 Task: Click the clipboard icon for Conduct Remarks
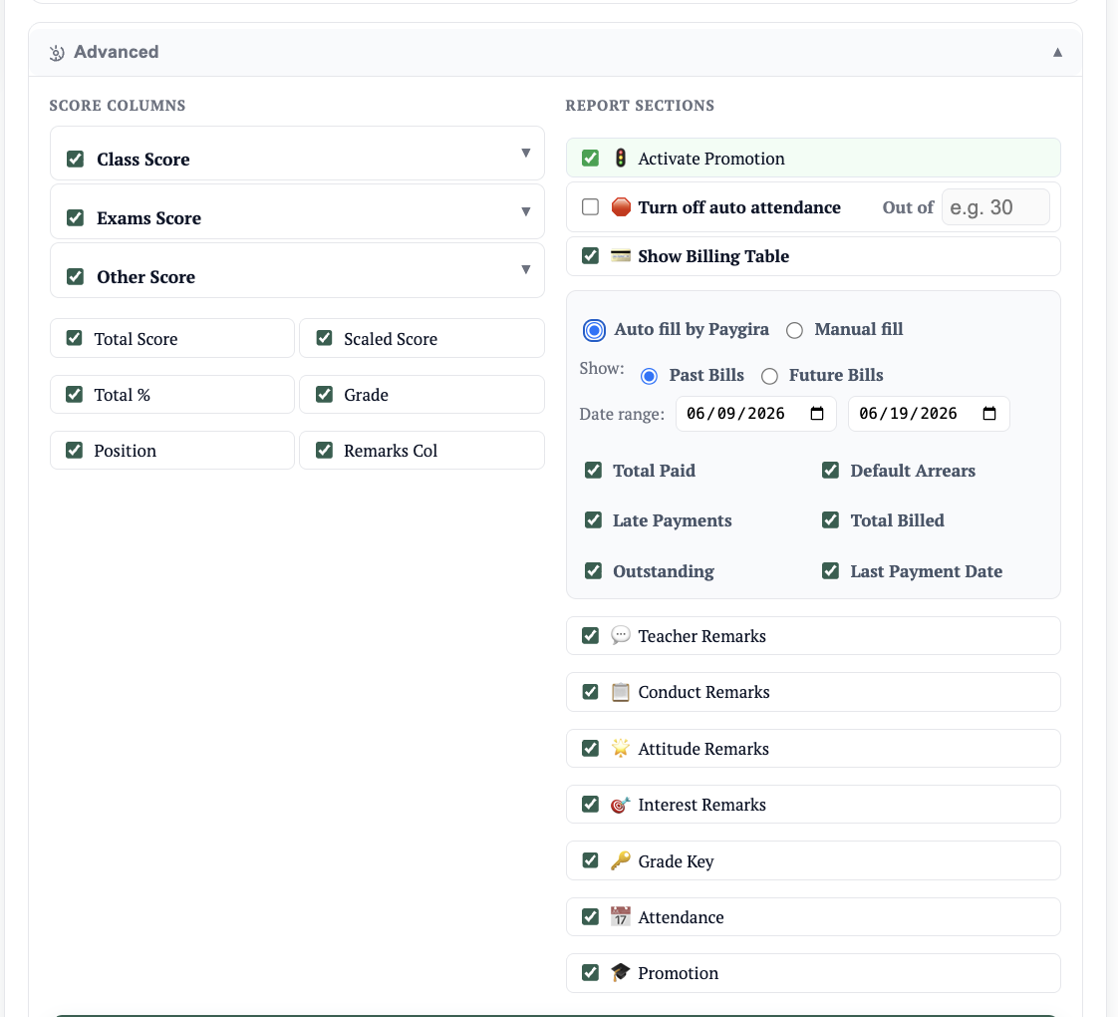(621, 692)
